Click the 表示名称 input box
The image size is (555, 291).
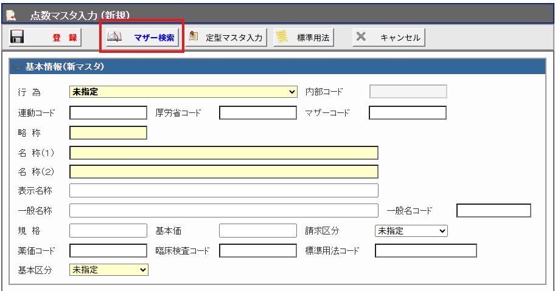point(223,191)
